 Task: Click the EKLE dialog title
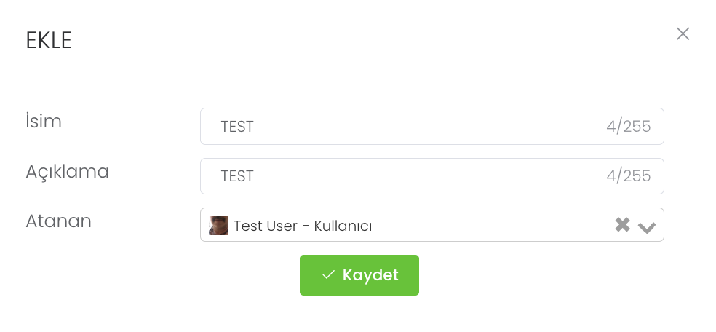(49, 41)
